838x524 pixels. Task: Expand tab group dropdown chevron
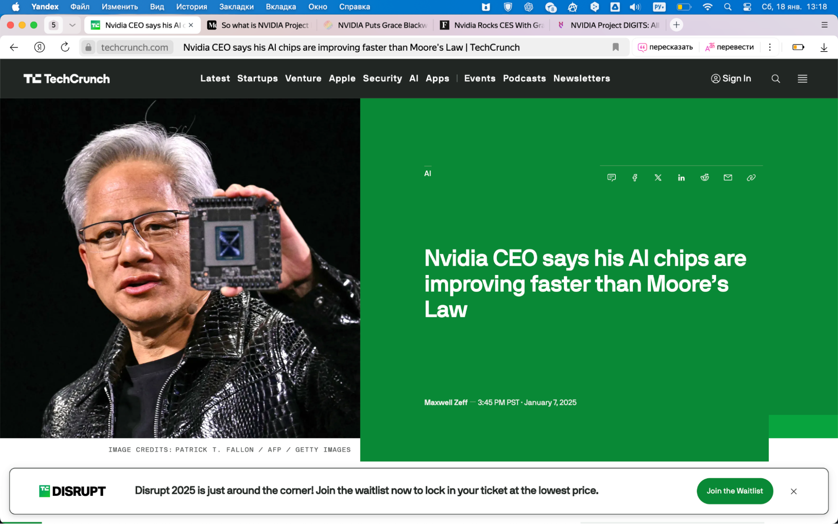73,25
